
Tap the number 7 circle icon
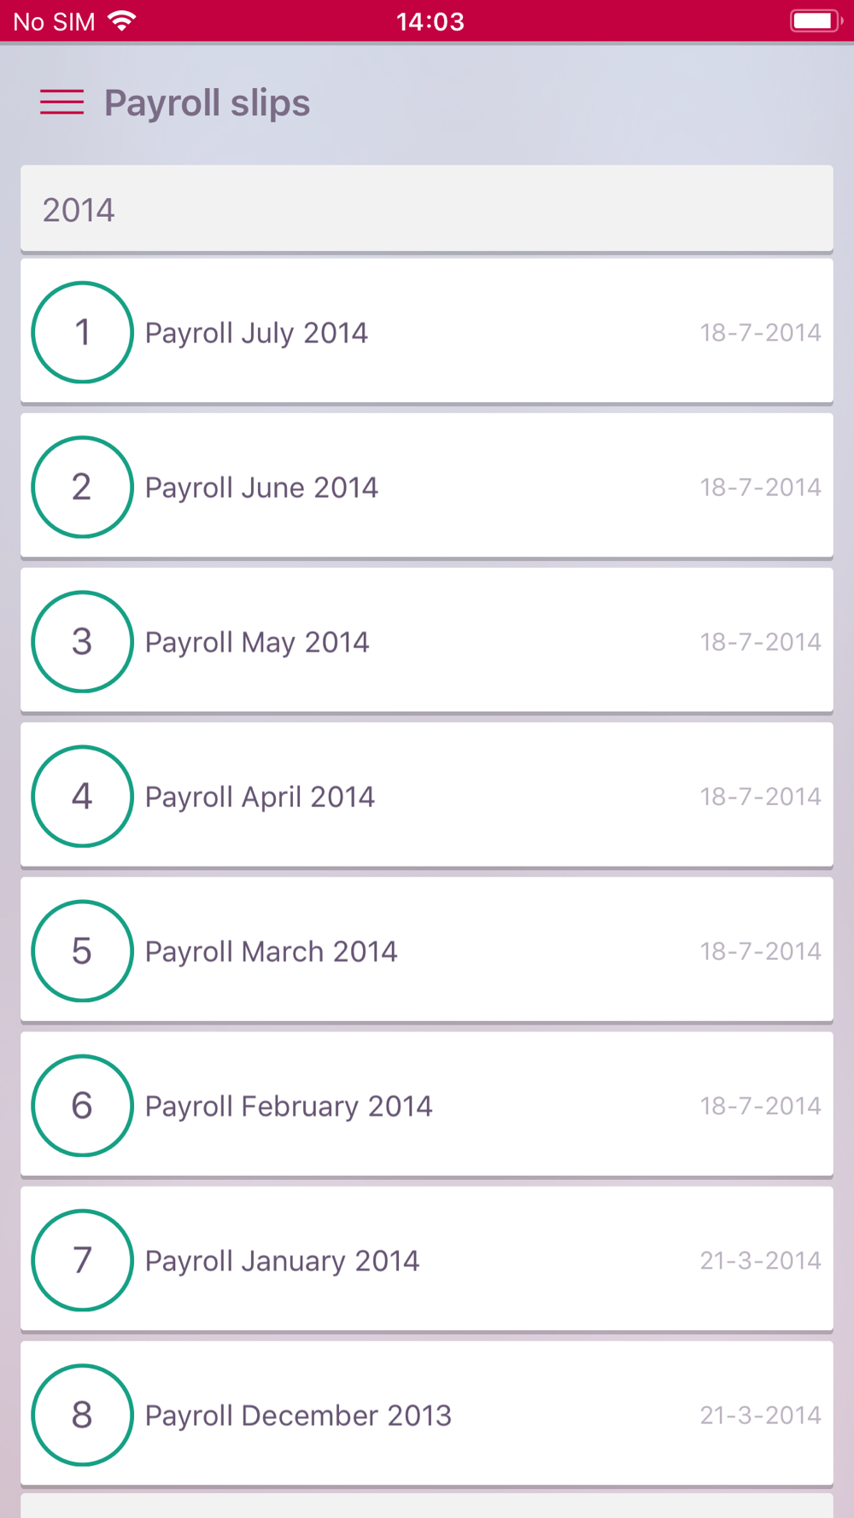click(x=82, y=1259)
